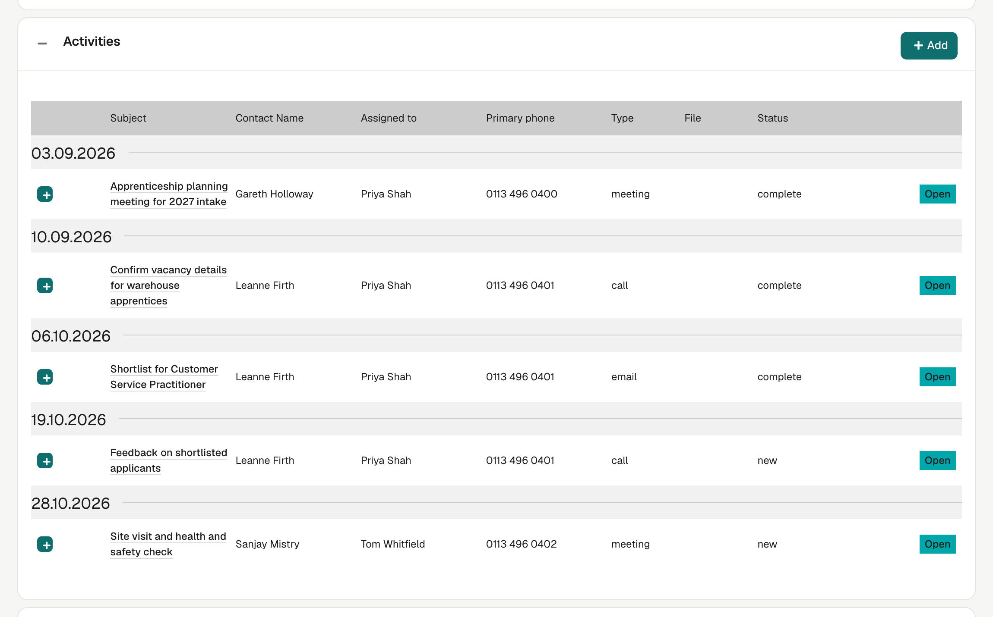
Task: Click the 06.10.2026 date group heading
Action: (71, 336)
